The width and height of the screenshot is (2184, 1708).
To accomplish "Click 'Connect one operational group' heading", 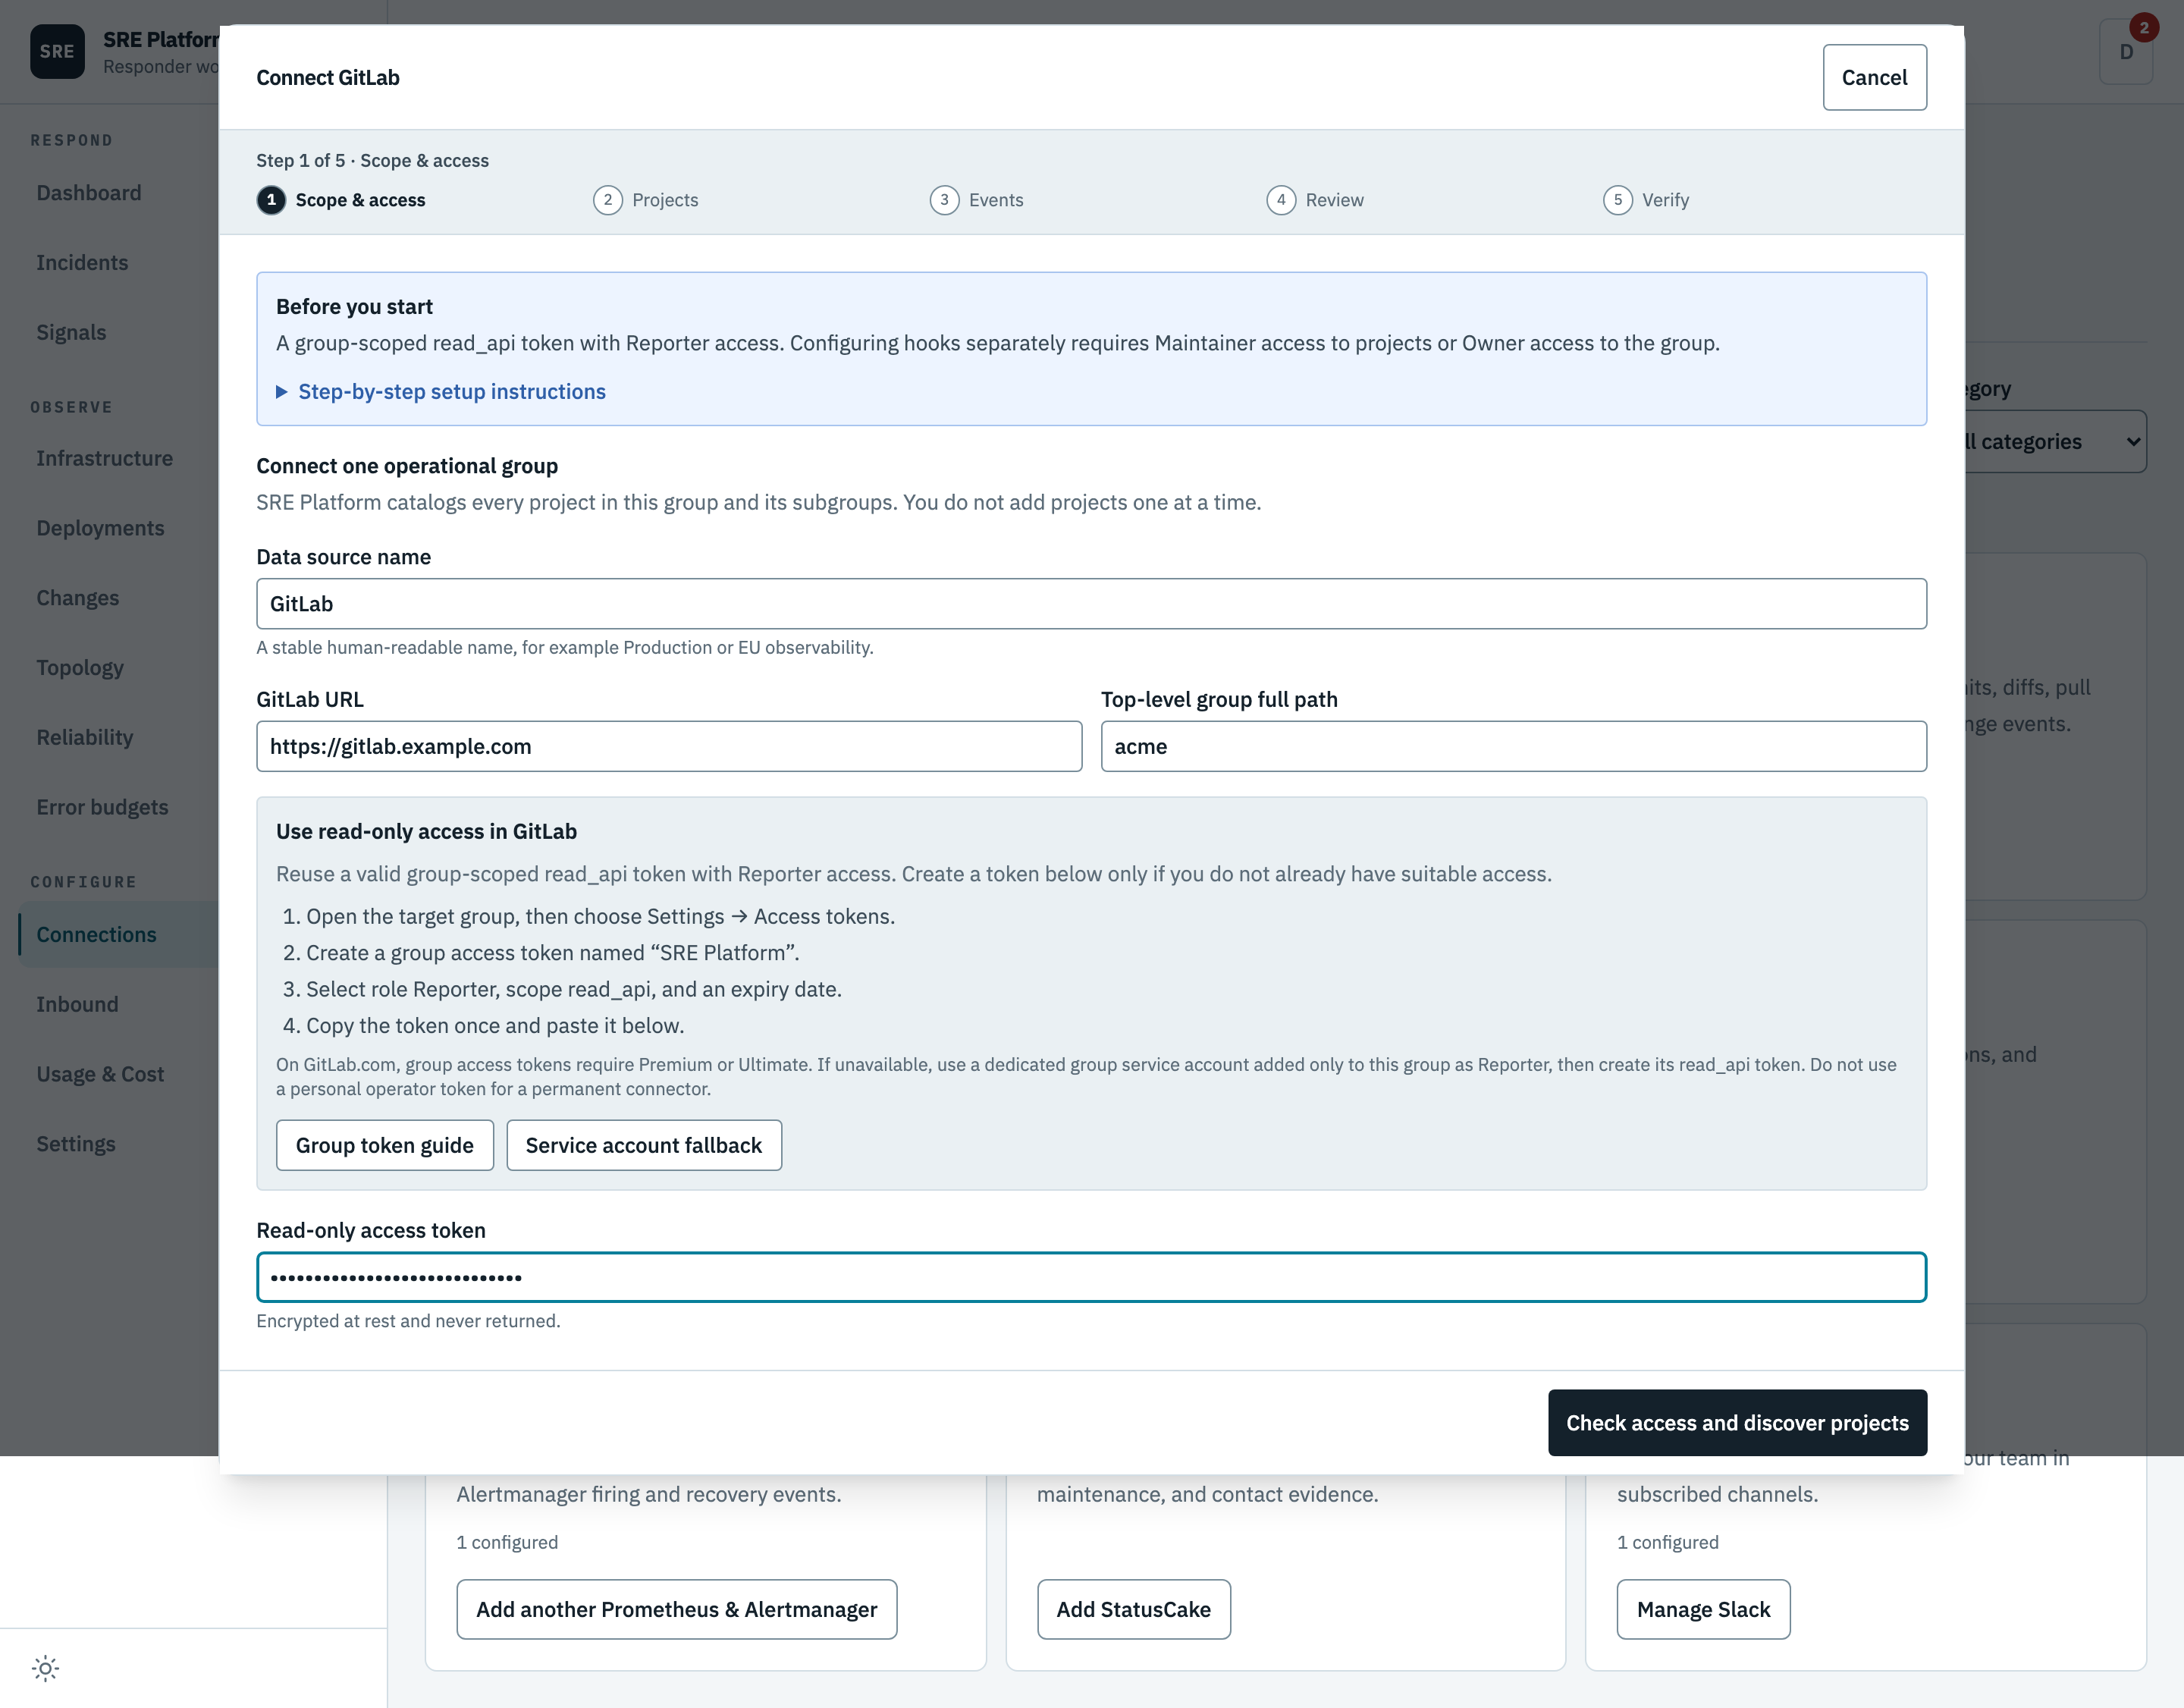I will (407, 466).
